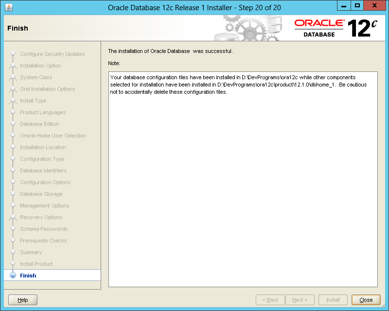Screen dimensions: 389x311
Task: Select the Summary step
Action: point(31,252)
